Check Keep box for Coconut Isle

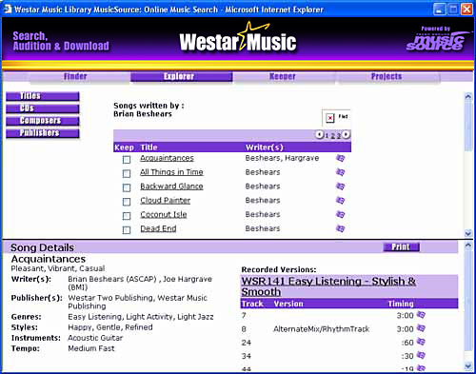(127, 216)
